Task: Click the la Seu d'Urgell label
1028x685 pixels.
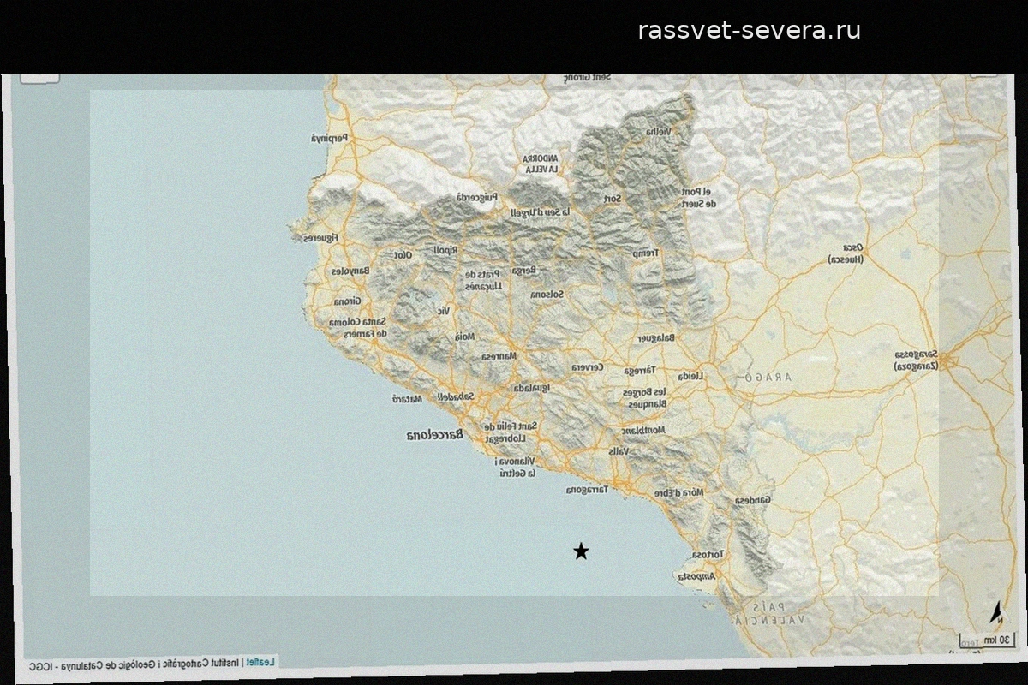Action: [x=540, y=211]
